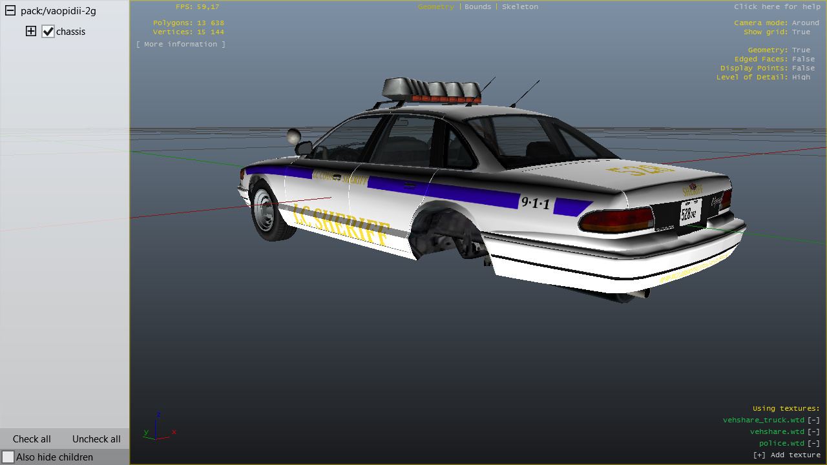Viewport: 827px width, 465px height.
Task: Switch to the Bounds view tab
Action: pos(478,6)
